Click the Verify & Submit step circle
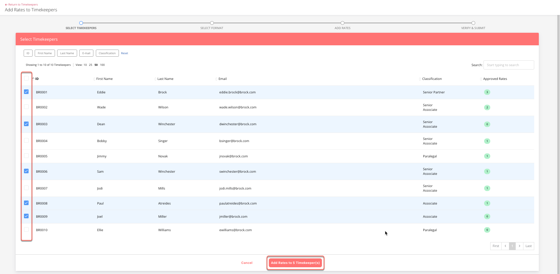Image resolution: width=560 pixels, height=274 pixels. pos(473,23)
